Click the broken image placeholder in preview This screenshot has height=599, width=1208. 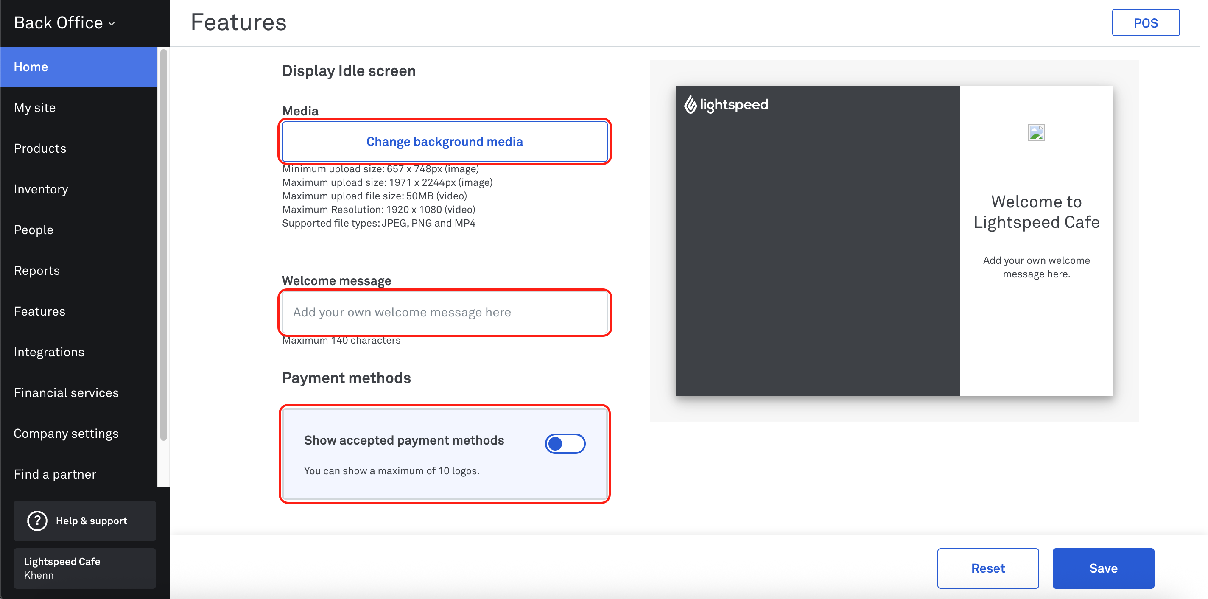pos(1036,133)
